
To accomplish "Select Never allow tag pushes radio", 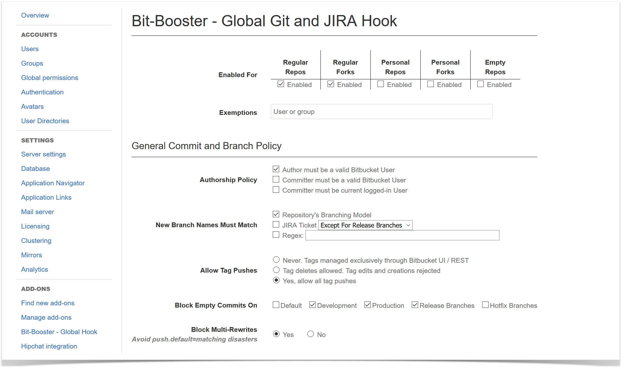I will tap(276, 260).
